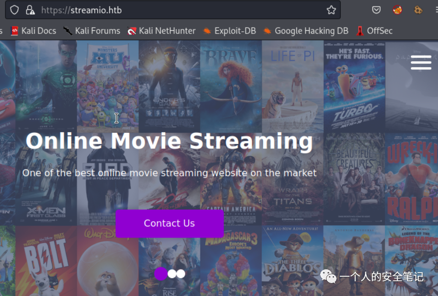Open the Google Hacking DB bookmark

coord(306,31)
